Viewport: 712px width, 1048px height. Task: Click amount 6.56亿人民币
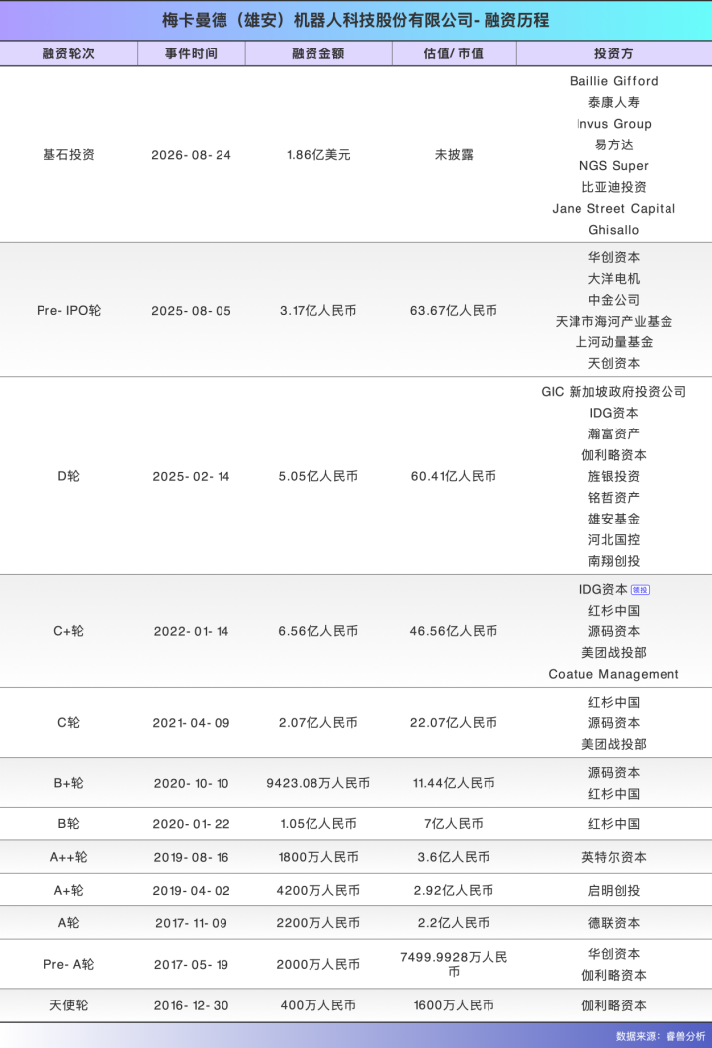[x=318, y=631]
